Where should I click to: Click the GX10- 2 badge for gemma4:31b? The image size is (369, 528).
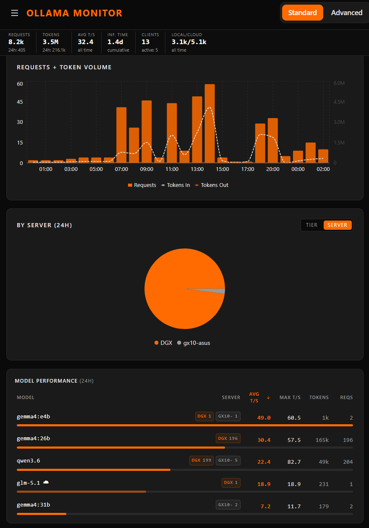(228, 504)
